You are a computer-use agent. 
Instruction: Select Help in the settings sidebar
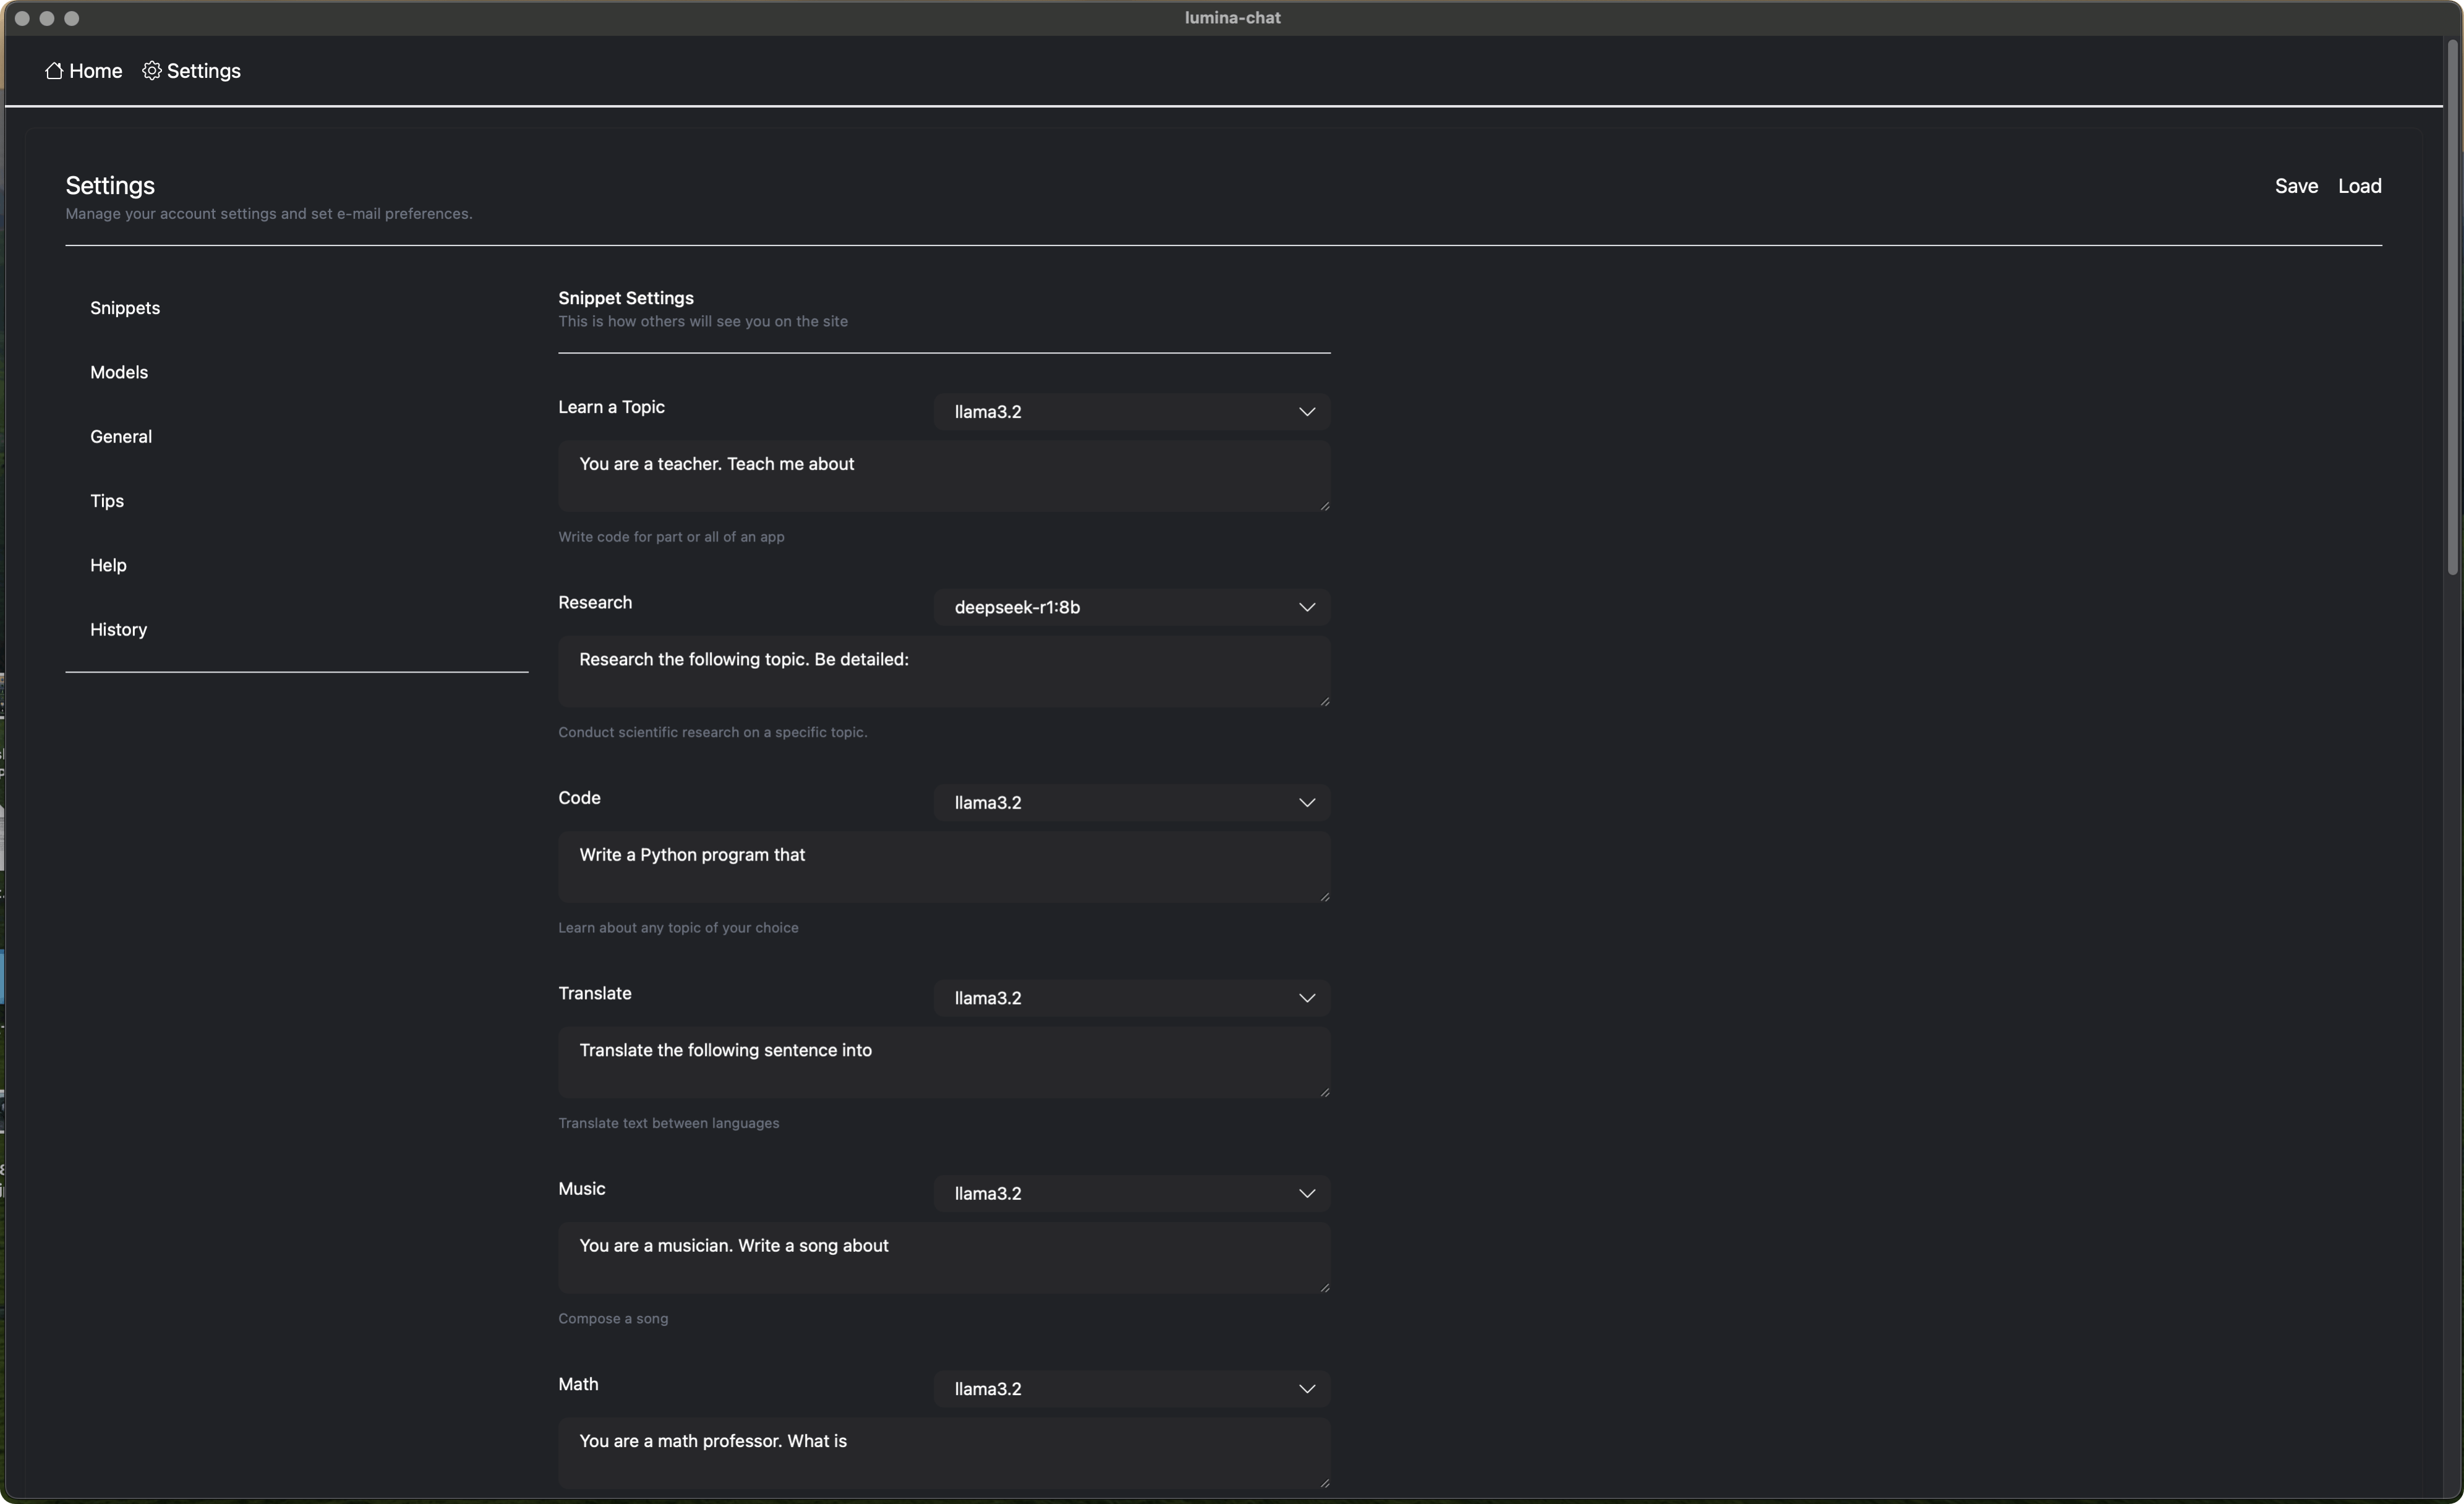pos(108,565)
